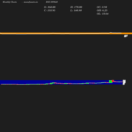Screen dimensions: 132x132
Task: Select the Monthly Charts title
Action: [x=10, y=2]
